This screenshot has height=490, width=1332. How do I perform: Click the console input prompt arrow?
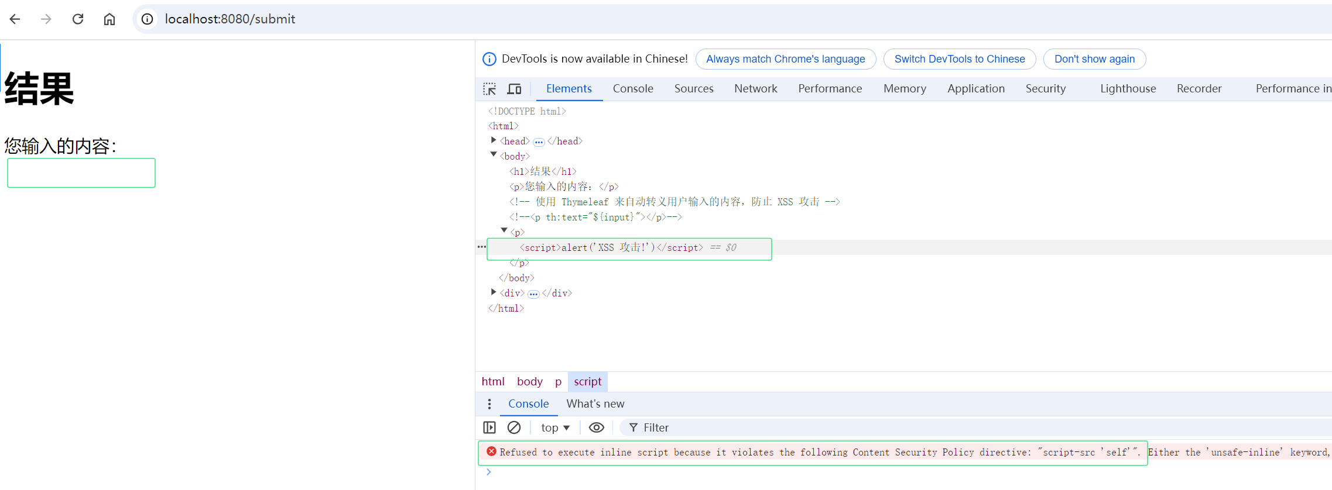(488, 472)
